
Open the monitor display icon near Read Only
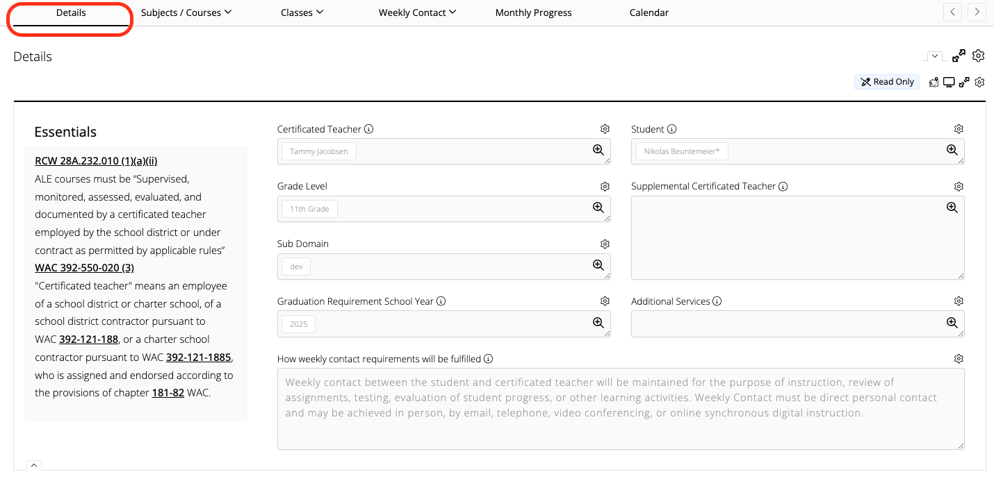coord(949,82)
